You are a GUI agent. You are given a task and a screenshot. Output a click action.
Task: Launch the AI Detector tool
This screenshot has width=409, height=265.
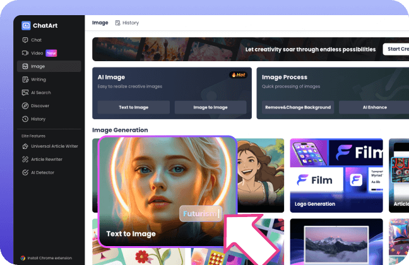[42, 172]
